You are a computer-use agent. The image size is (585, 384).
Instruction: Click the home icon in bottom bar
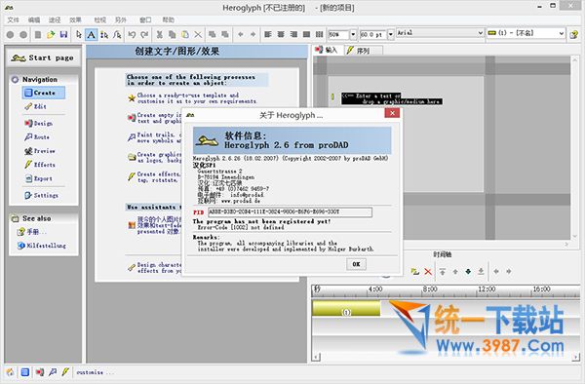[10, 371]
